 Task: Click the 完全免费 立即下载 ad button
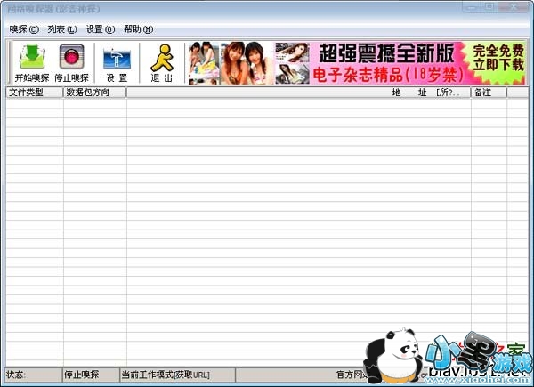(x=498, y=58)
